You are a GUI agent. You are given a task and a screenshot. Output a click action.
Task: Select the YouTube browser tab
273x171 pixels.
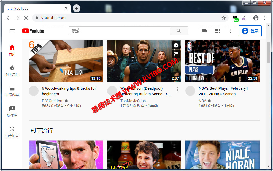click(x=37, y=8)
